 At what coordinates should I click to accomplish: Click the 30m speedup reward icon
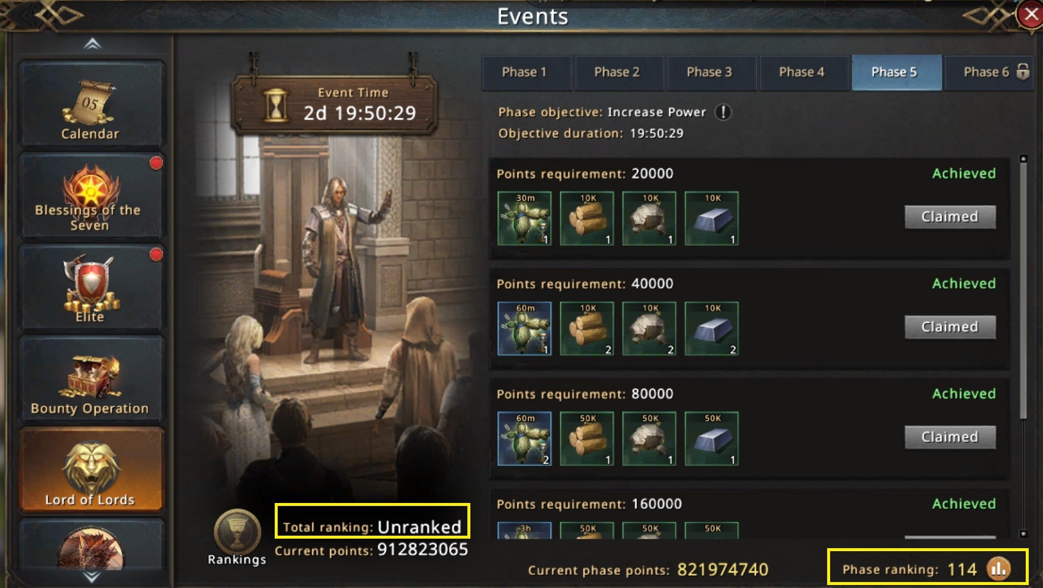pyautogui.click(x=524, y=218)
